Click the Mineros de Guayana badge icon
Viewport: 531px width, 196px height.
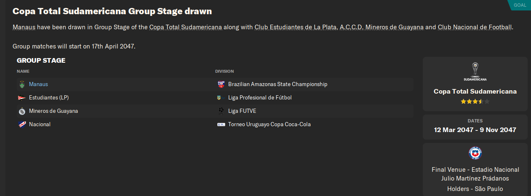[22, 111]
